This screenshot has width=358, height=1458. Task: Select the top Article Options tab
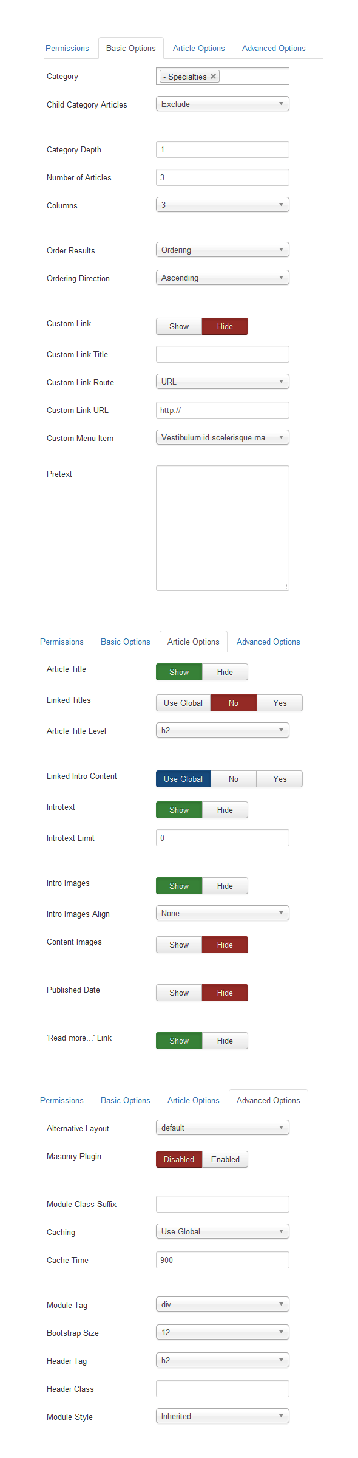pyautogui.click(x=199, y=48)
